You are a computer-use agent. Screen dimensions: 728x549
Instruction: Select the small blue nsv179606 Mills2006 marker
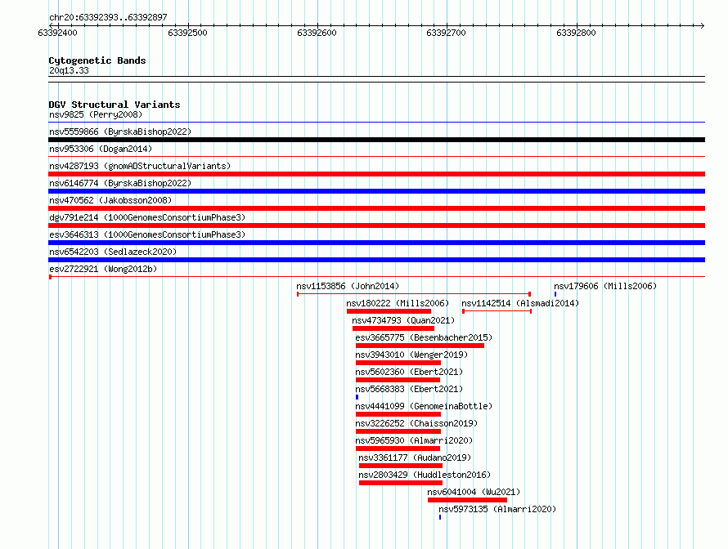click(x=555, y=294)
